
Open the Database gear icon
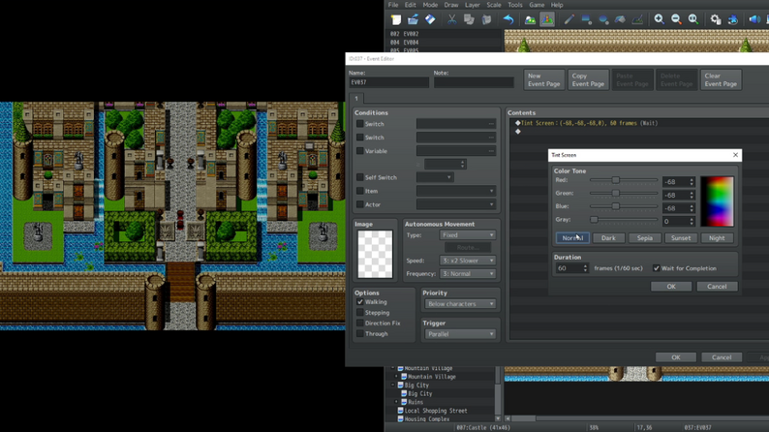point(716,19)
